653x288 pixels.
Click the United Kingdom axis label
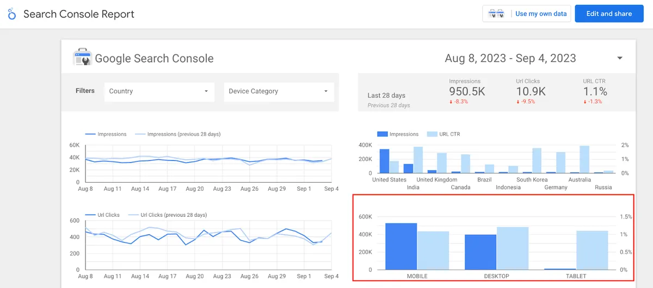click(437, 180)
